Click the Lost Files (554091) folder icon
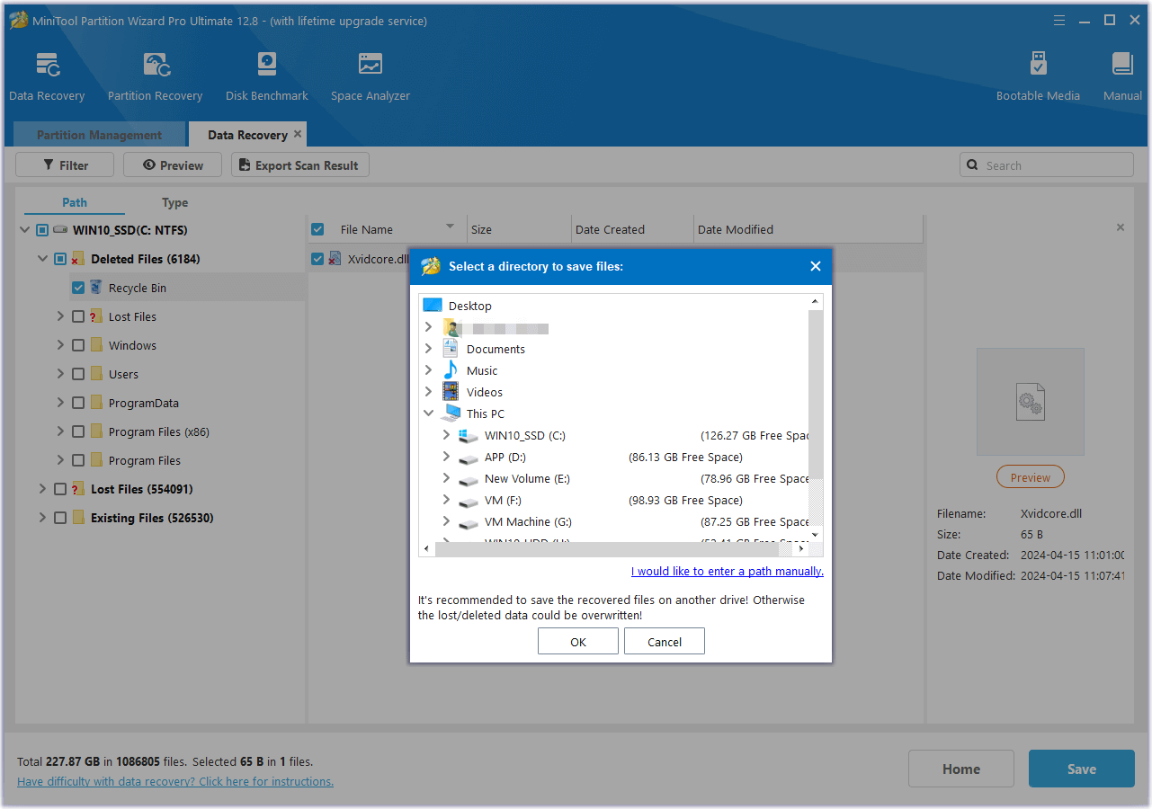The height and width of the screenshot is (809, 1152). [77, 489]
